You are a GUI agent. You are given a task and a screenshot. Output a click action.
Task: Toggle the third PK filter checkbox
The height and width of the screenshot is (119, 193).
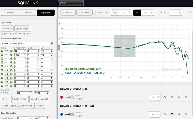tap(2, 58)
